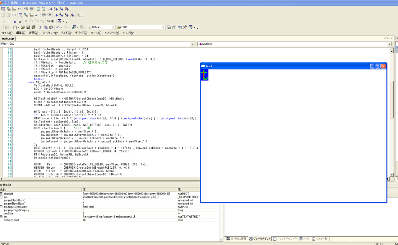Toggle hexadecimal display (16進)
This screenshot has width=398, height=245.
click(50, 21)
